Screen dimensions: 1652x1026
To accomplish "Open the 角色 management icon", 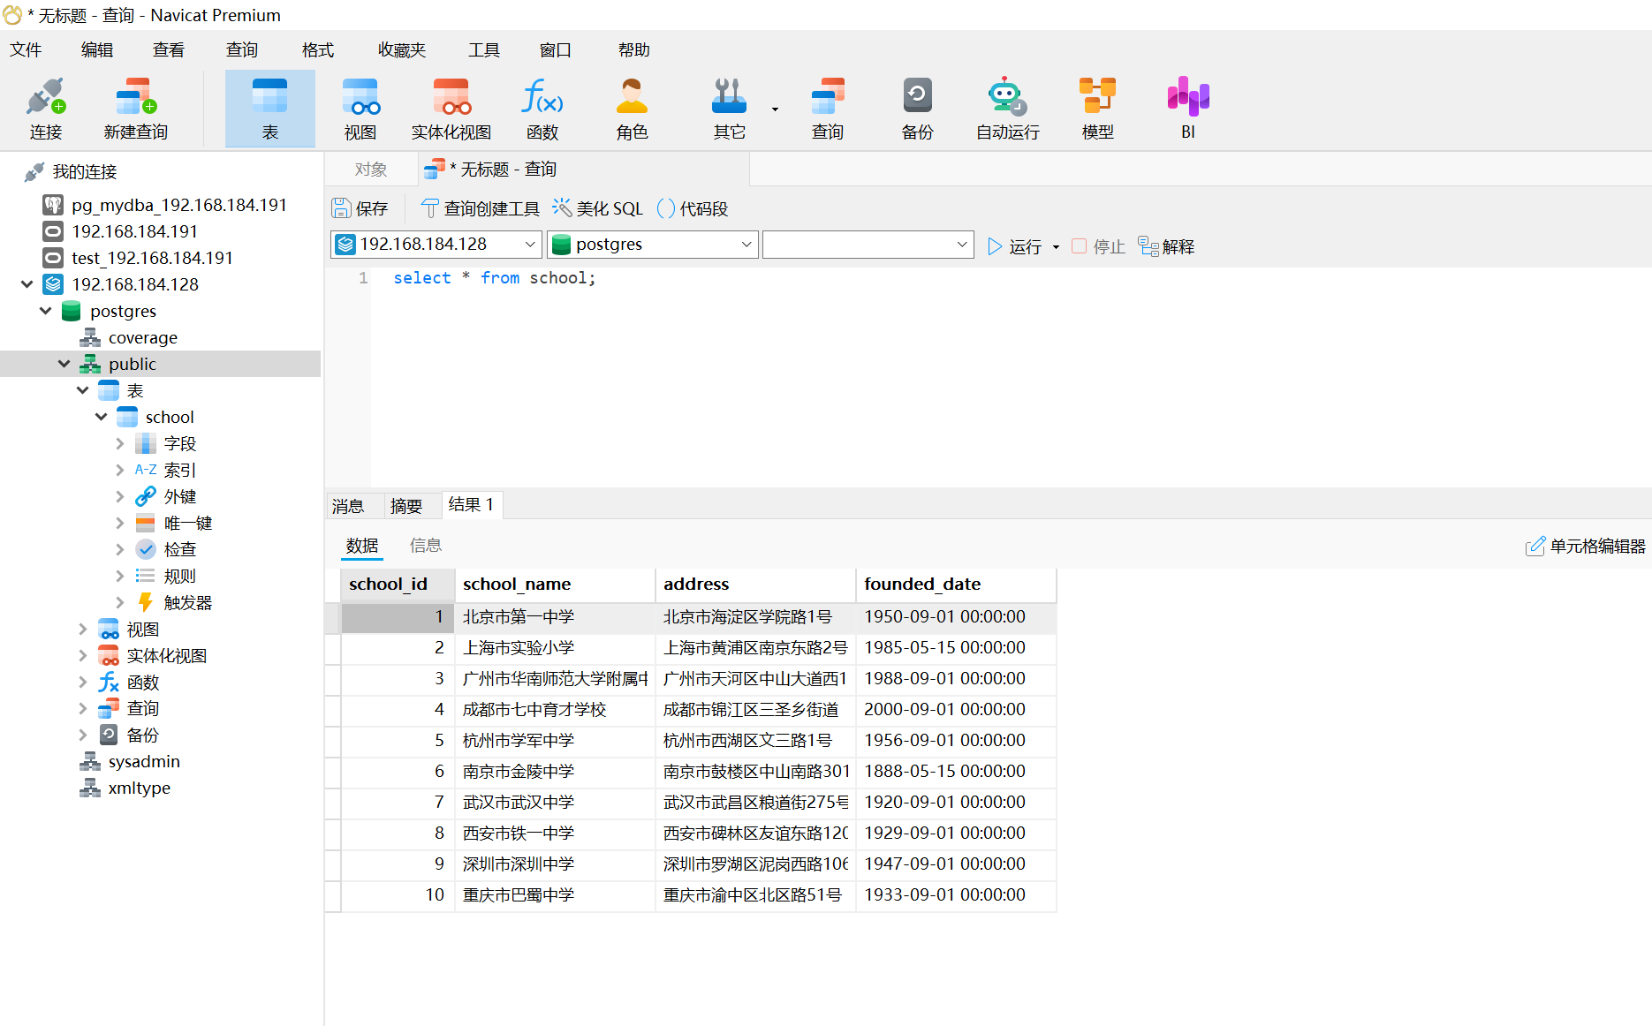I will pyautogui.click(x=632, y=108).
